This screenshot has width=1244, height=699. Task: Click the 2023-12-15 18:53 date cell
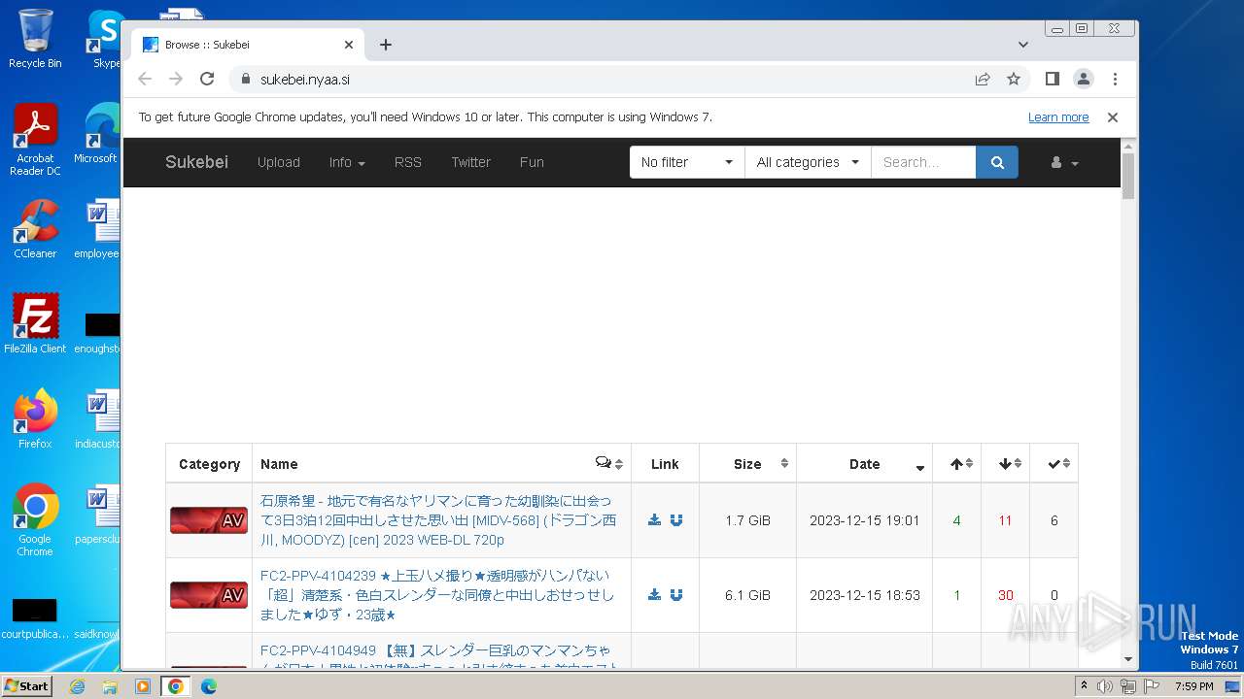[864, 595]
